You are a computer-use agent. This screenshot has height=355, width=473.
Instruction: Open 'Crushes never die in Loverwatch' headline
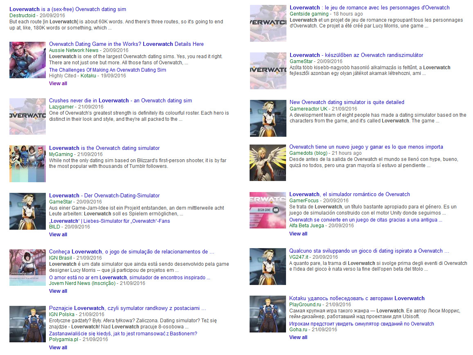point(120,101)
